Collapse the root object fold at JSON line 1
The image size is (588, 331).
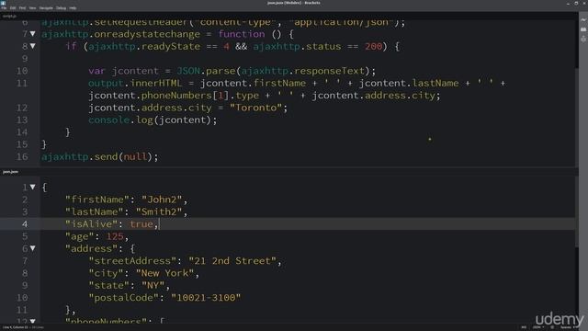pyautogui.click(x=33, y=187)
